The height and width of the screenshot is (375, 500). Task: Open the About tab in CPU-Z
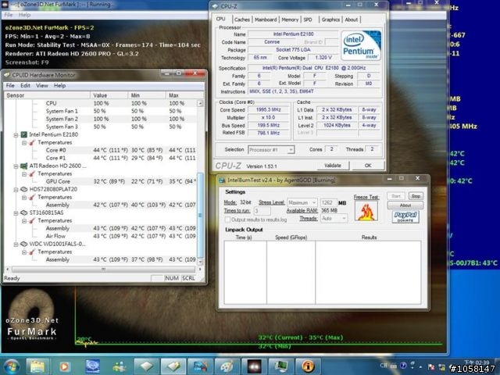point(352,20)
